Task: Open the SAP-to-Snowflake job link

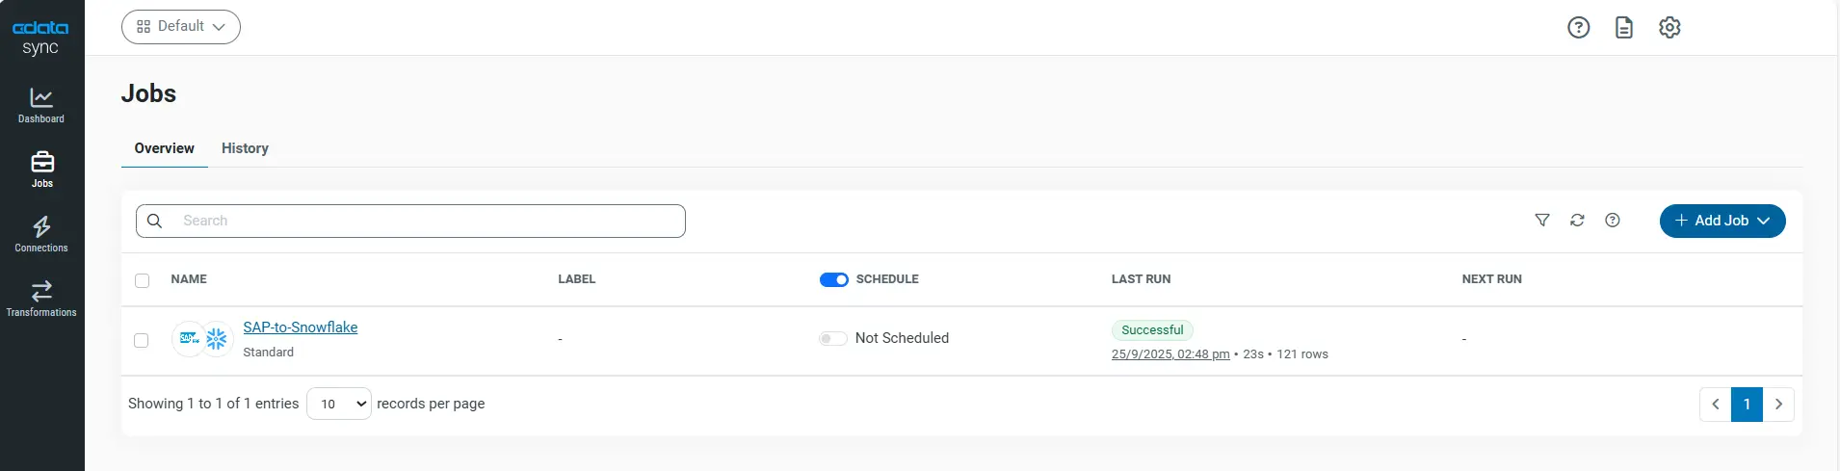Action: coord(300,327)
